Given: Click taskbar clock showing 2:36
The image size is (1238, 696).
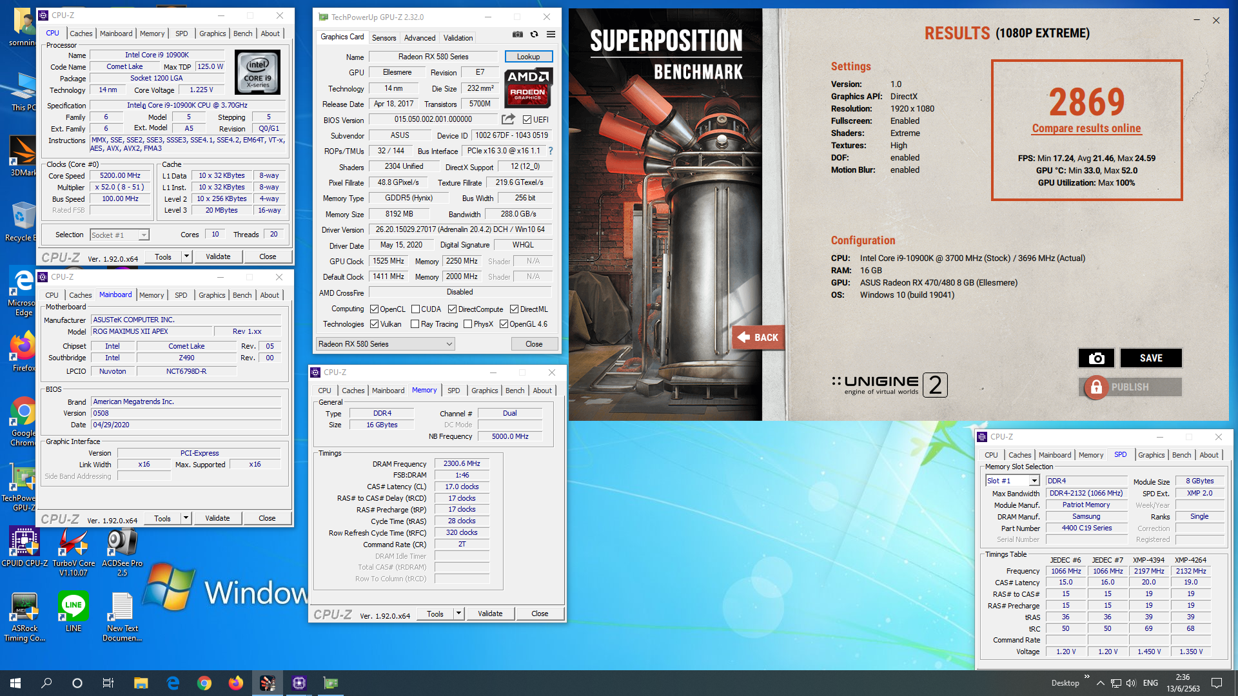Looking at the screenshot, I should click(x=1183, y=683).
